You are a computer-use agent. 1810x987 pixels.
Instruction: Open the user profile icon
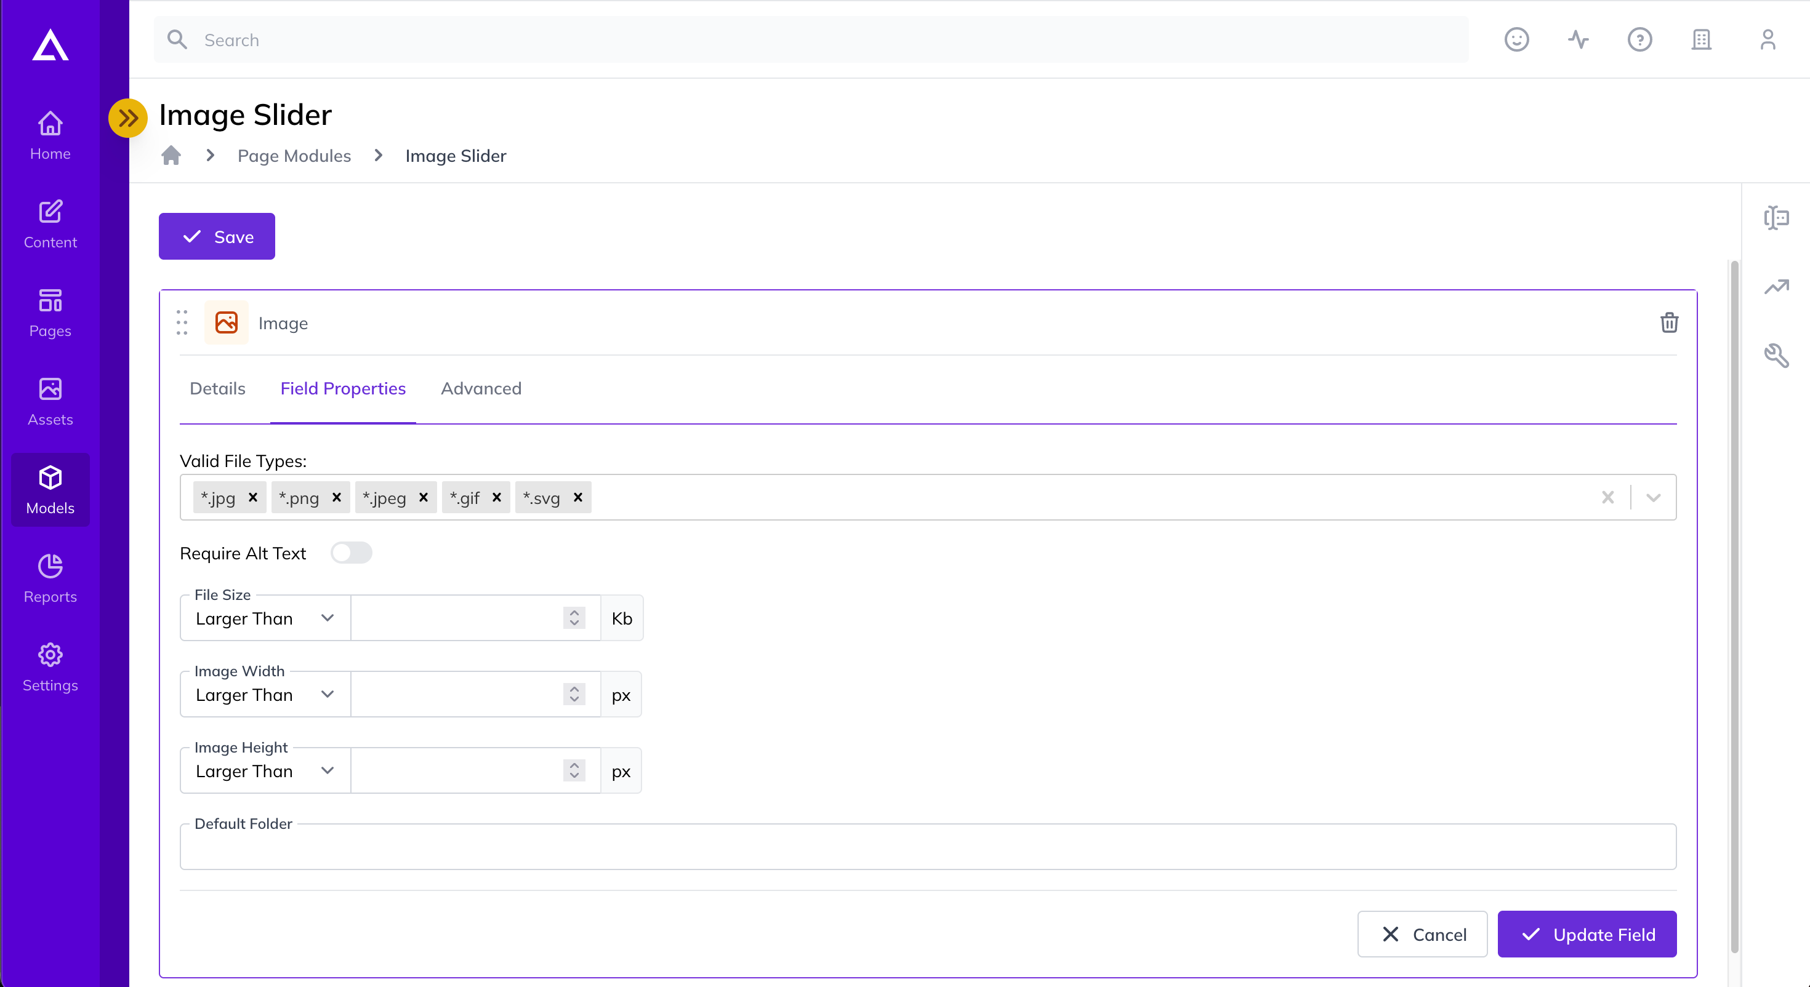pyautogui.click(x=1768, y=39)
